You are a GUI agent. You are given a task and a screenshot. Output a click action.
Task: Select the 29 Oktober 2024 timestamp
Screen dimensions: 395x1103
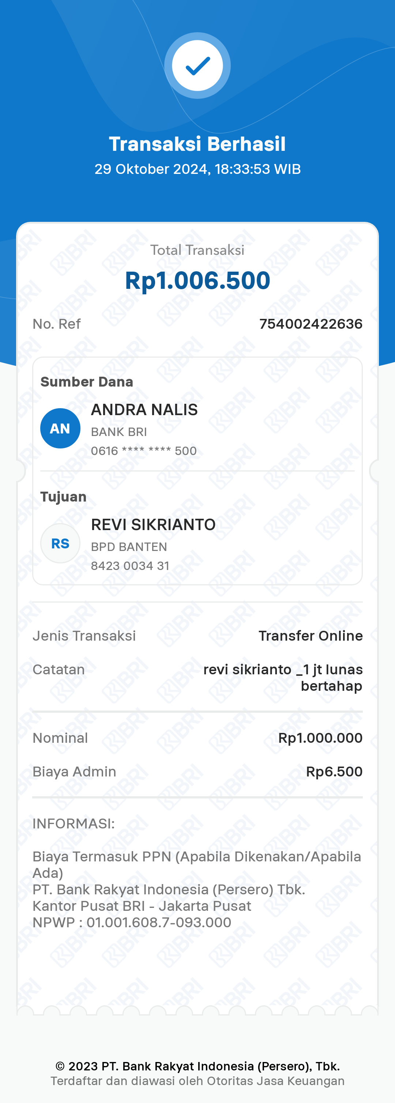[197, 169]
